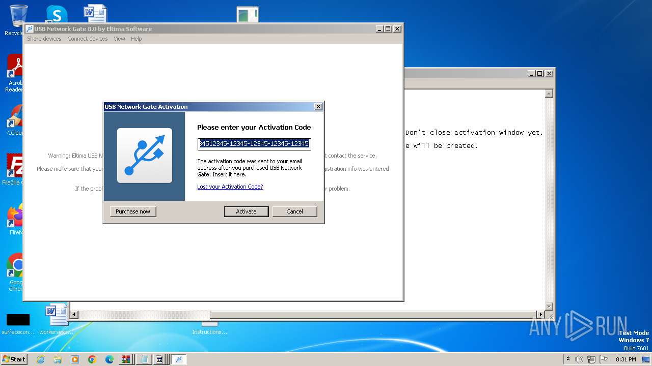This screenshot has width=652, height=366.
Task: Open the CCleaner desktop shortcut
Action: tap(15, 120)
